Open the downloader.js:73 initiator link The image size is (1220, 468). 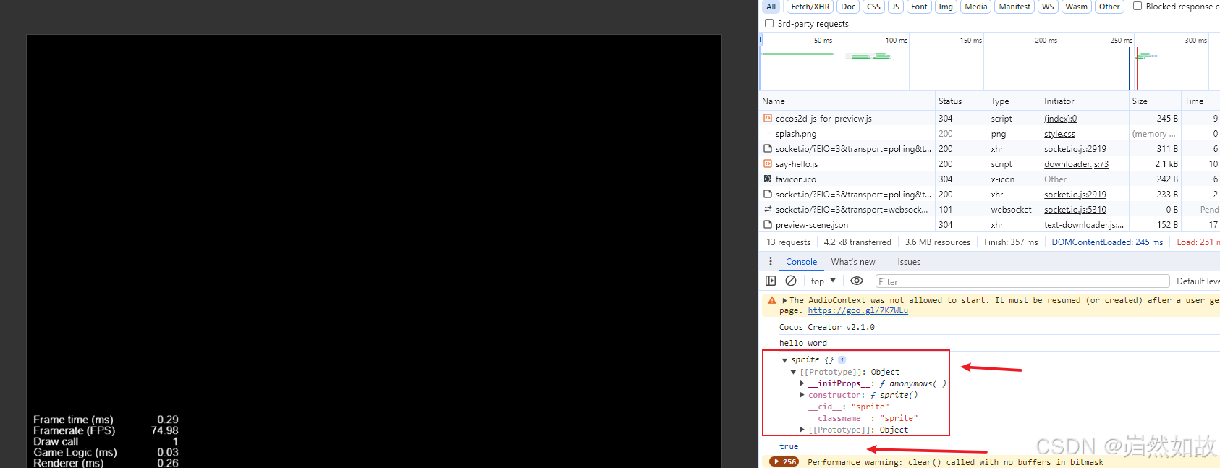point(1076,164)
